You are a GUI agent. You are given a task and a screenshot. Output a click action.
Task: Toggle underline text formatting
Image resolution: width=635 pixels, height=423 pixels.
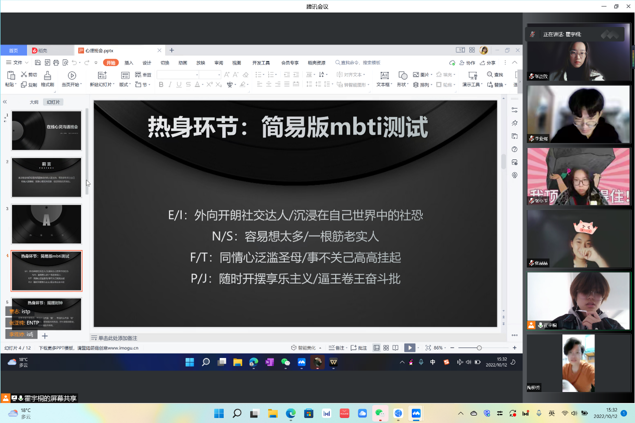pyautogui.click(x=179, y=84)
